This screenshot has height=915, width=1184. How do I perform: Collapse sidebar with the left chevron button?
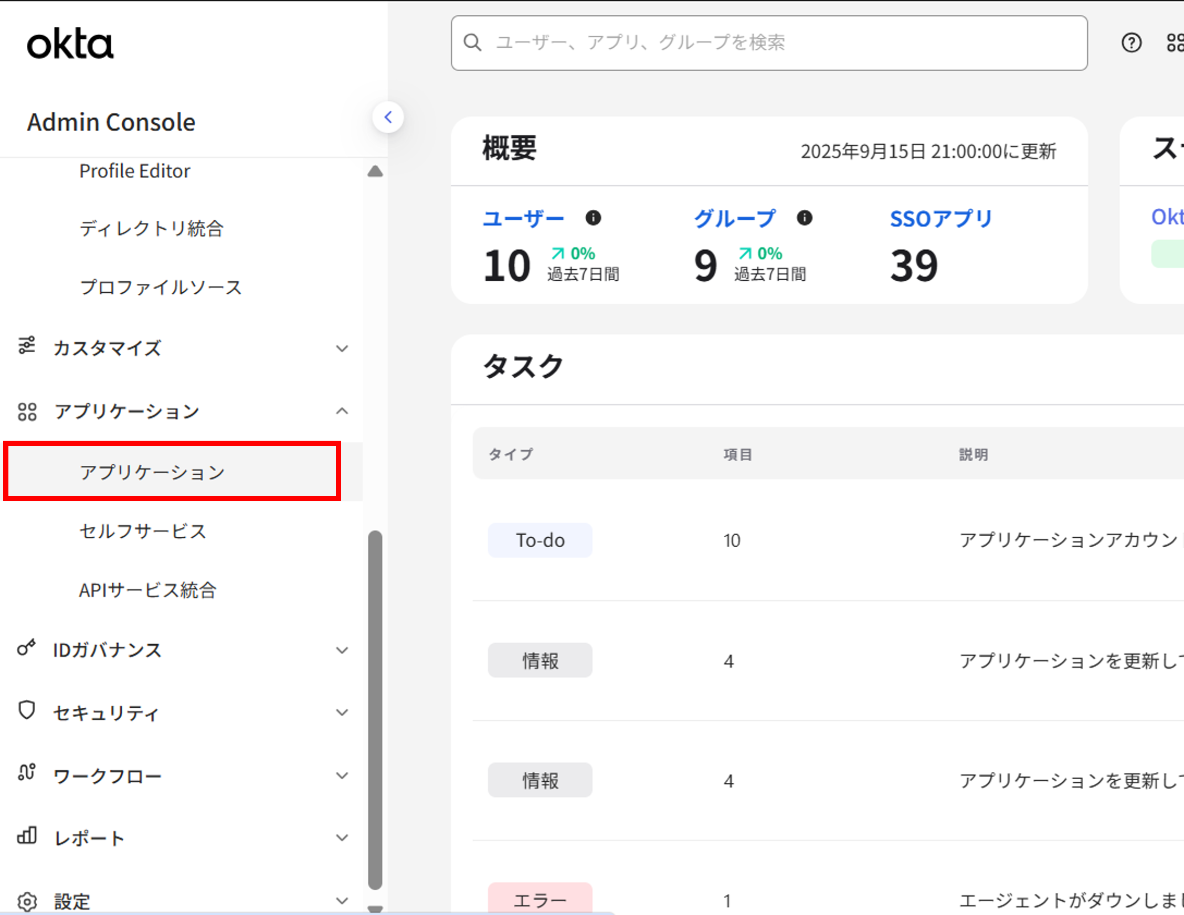coord(388,117)
